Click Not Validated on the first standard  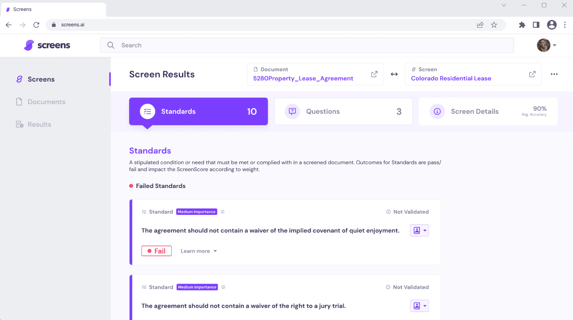408,212
